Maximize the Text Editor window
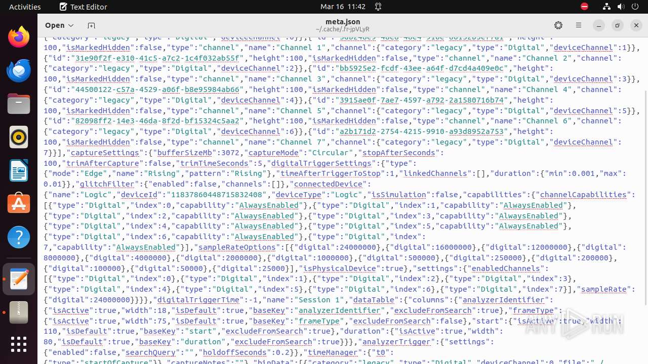This screenshot has width=648, height=364. (x=618, y=25)
